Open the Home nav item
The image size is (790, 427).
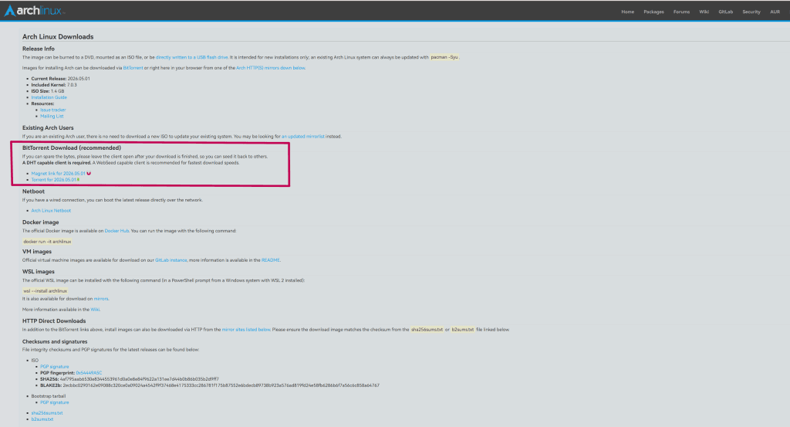coord(627,12)
